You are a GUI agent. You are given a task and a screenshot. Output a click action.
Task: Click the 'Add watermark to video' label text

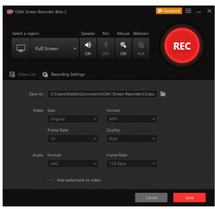click(x=79, y=180)
